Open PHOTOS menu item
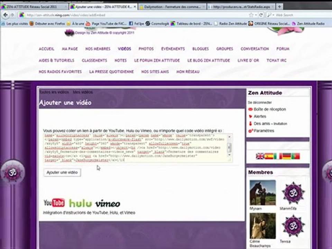 (x=146, y=49)
